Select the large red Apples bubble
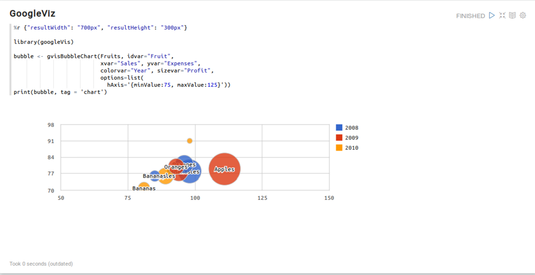The height and width of the screenshot is (275, 535). [224, 169]
